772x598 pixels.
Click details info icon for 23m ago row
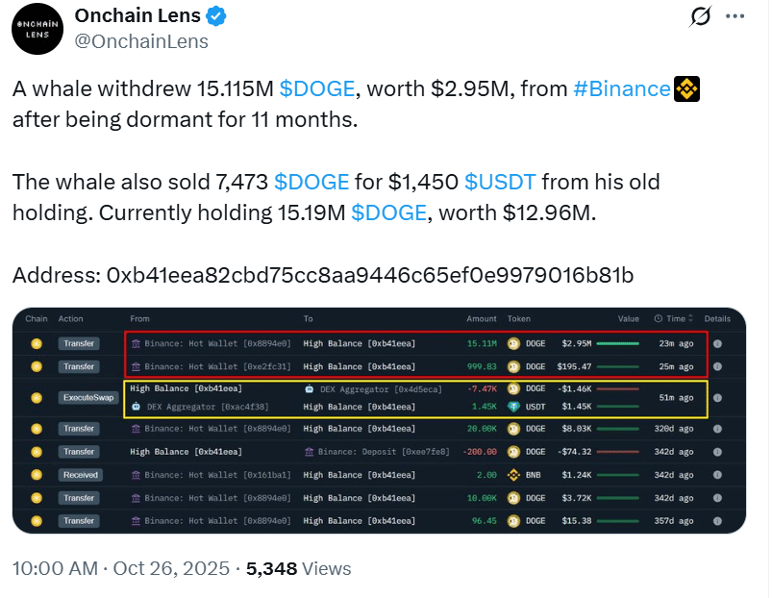(717, 343)
